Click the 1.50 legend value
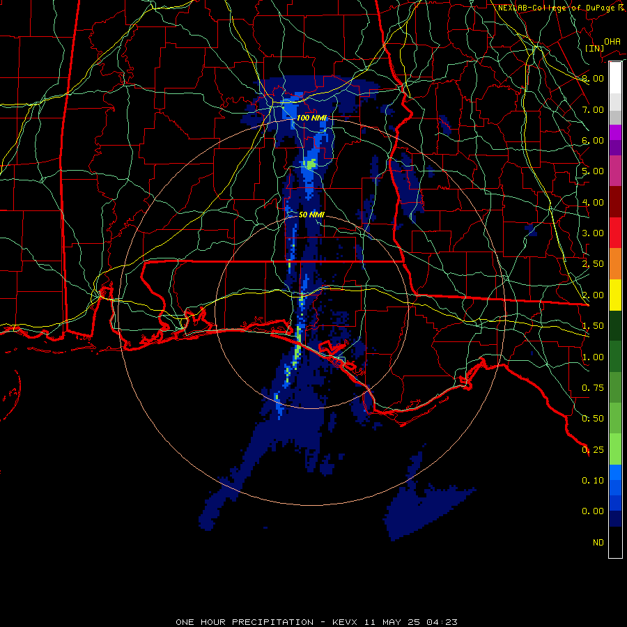 click(x=593, y=326)
